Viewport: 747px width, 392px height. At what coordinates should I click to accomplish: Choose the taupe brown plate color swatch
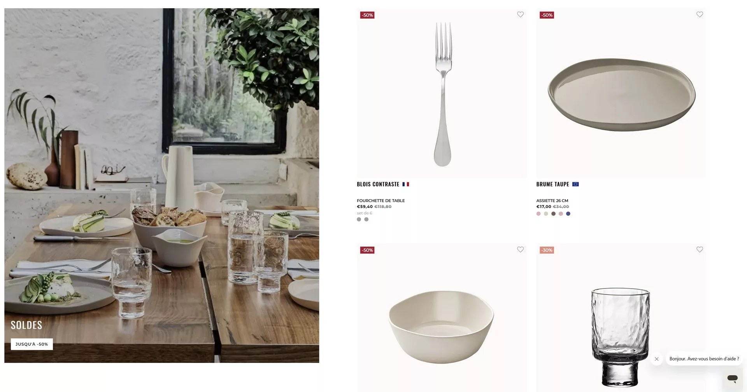pyautogui.click(x=553, y=213)
